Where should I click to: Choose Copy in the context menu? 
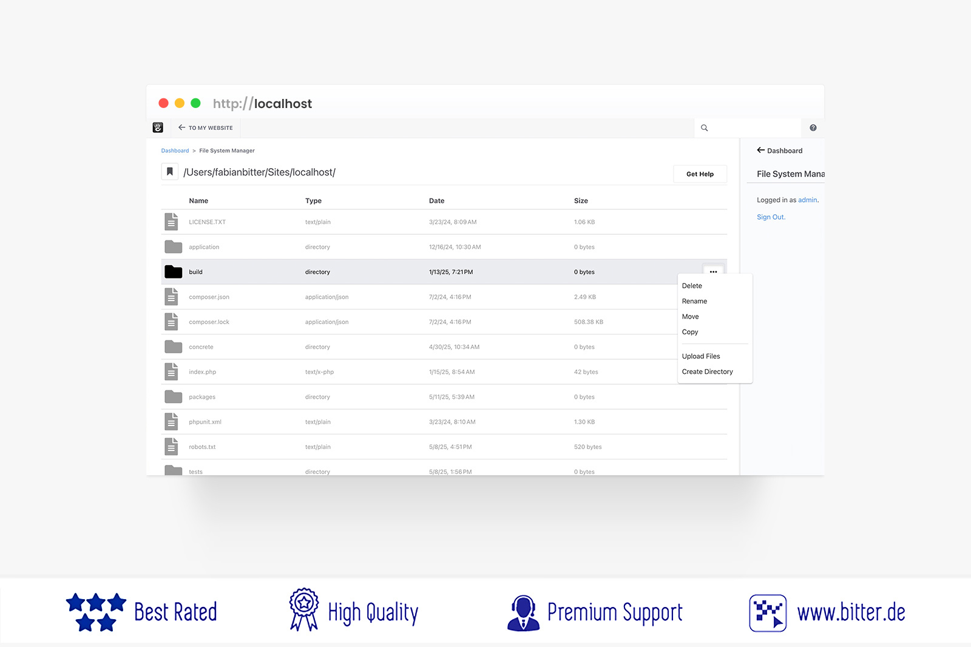(x=690, y=332)
